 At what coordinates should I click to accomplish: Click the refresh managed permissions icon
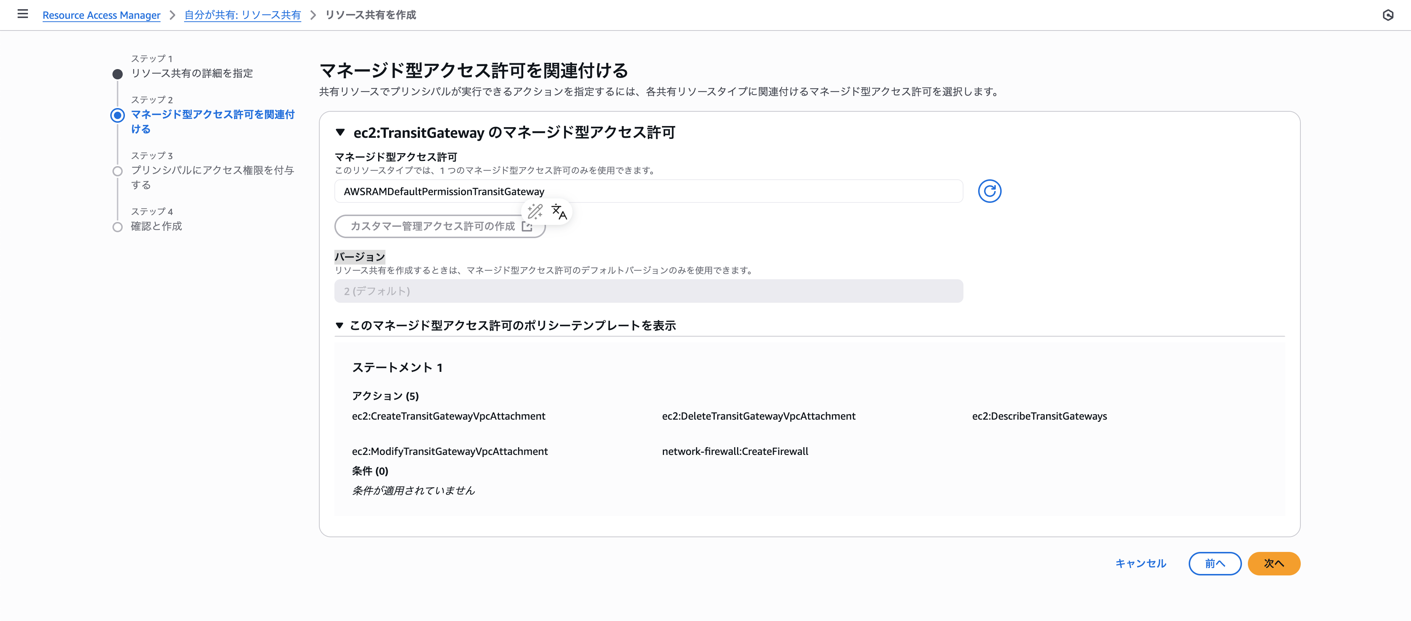coord(989,191)
